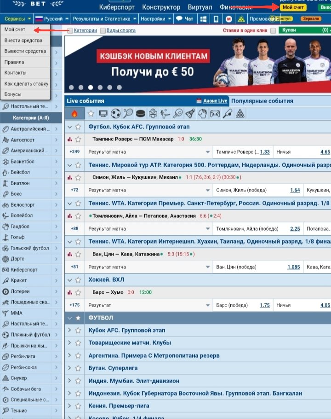This screenshot has width=331, height=419.
Task: Open Киберспорт in the top navigation
Action: tap(117, 7)
